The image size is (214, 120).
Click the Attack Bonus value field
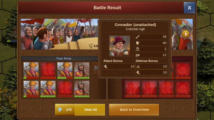pos(119,66)
